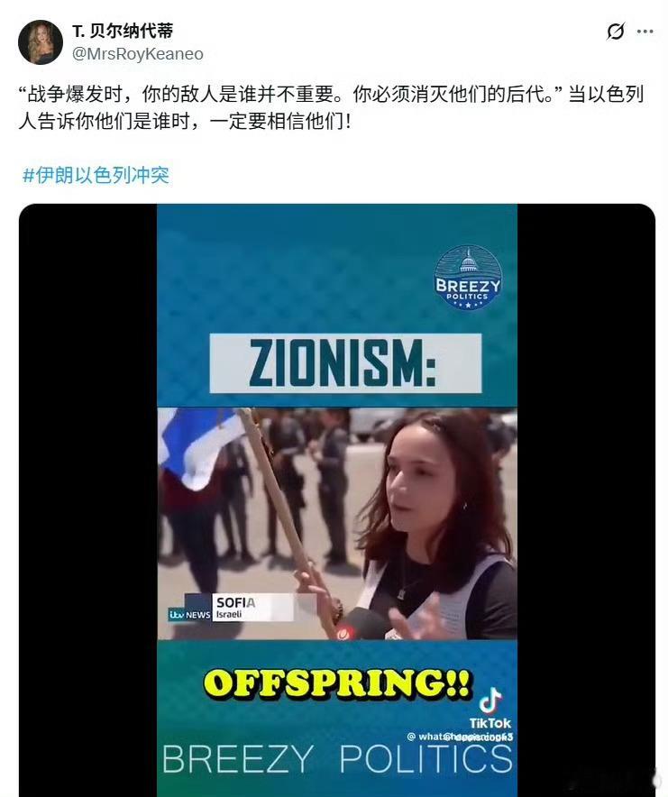
Task: Click the Grok slashed-circle icon
Action: coord(616,32)
